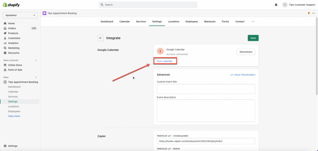Click the Event description text area

pyautogui.click(x=206, y=111)
